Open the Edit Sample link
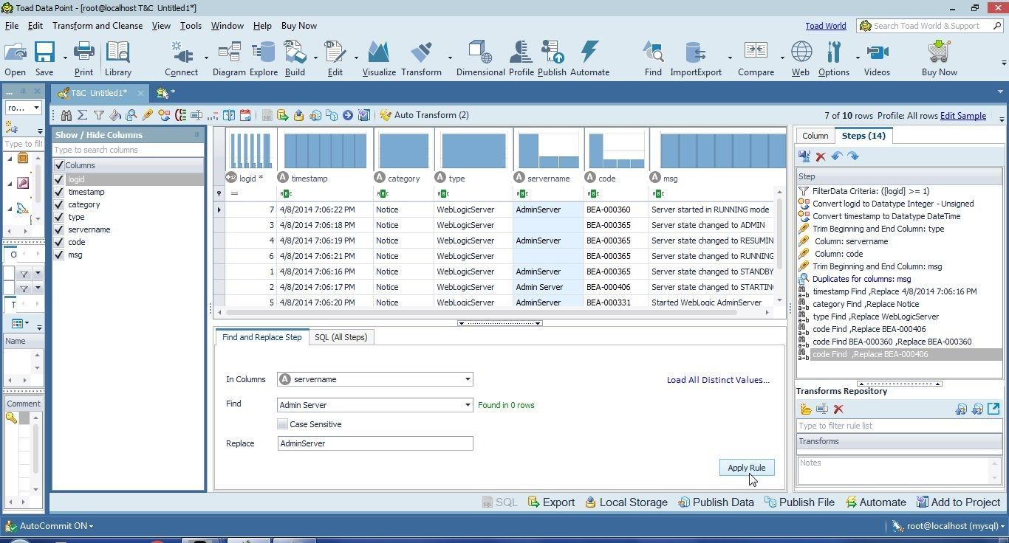 pos(962,116)
